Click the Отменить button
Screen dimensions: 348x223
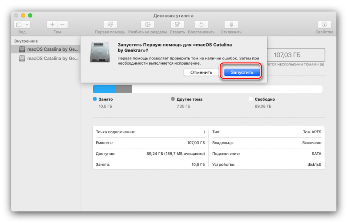click(201, 72)
